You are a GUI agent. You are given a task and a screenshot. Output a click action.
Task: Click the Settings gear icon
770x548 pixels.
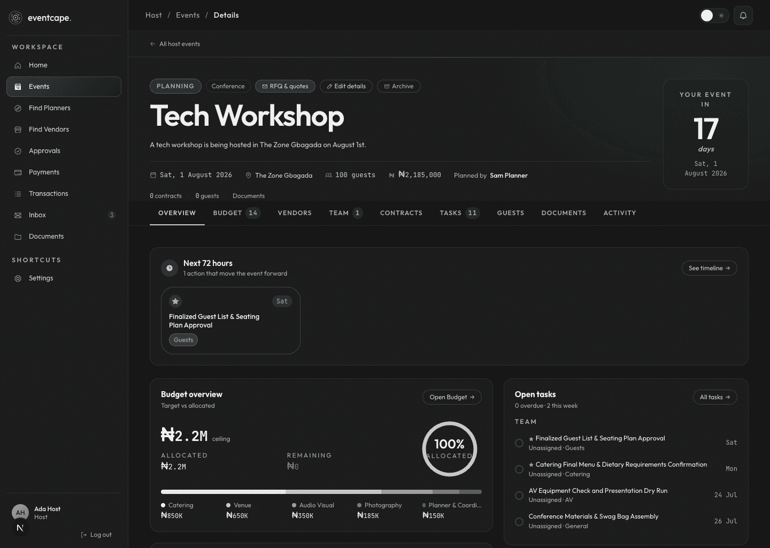(x=18, y=278)
